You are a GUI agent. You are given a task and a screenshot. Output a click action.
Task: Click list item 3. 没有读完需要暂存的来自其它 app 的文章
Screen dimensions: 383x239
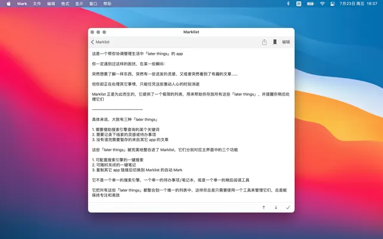(130, 140)
